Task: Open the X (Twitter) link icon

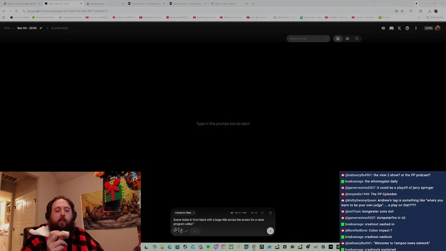Action: click(x=399, y=28)
